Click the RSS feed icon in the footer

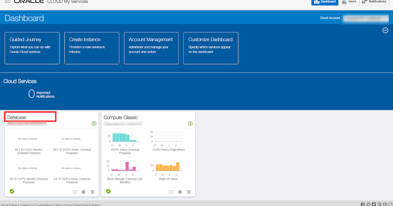[389, 204]
